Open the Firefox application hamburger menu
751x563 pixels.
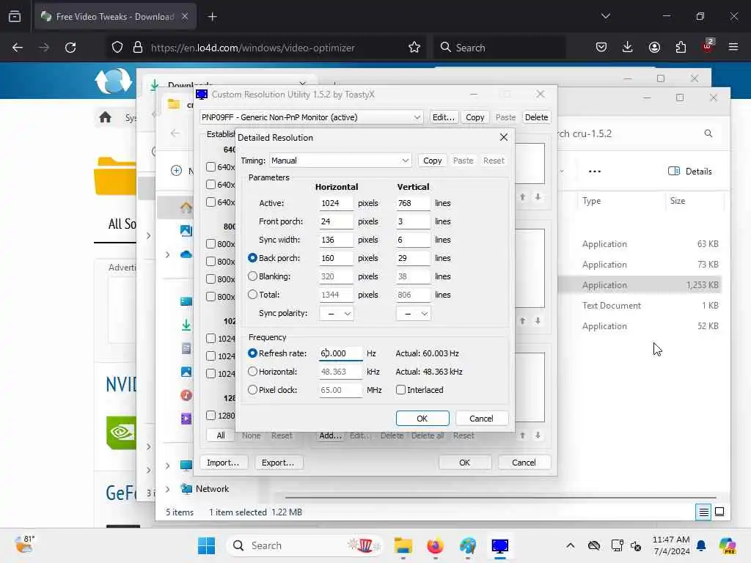(x=733, y=47)
